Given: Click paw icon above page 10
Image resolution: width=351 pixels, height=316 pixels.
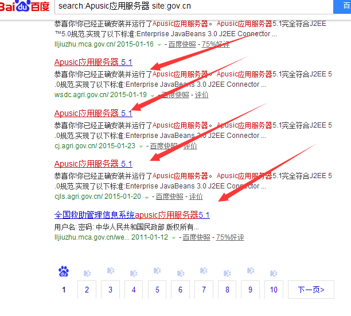Looking at the screenshot, I should tap(274, 273).
